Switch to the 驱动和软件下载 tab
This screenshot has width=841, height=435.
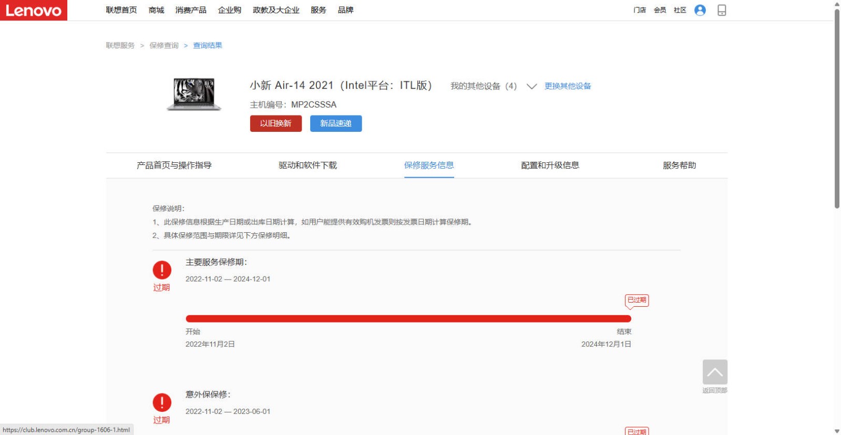[307, 165]
